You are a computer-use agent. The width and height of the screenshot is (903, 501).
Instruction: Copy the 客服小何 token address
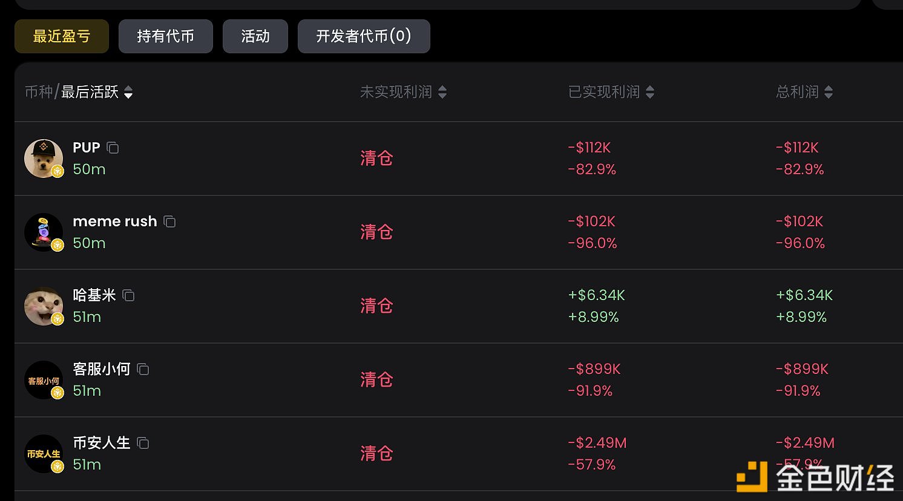143,369
